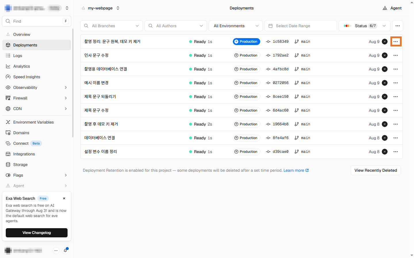
Task: Click commit hash 8cee150
Action: [x=281, y=97]
